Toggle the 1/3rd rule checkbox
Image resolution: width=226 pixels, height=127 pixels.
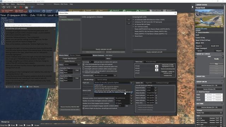(x=83, y=64)
